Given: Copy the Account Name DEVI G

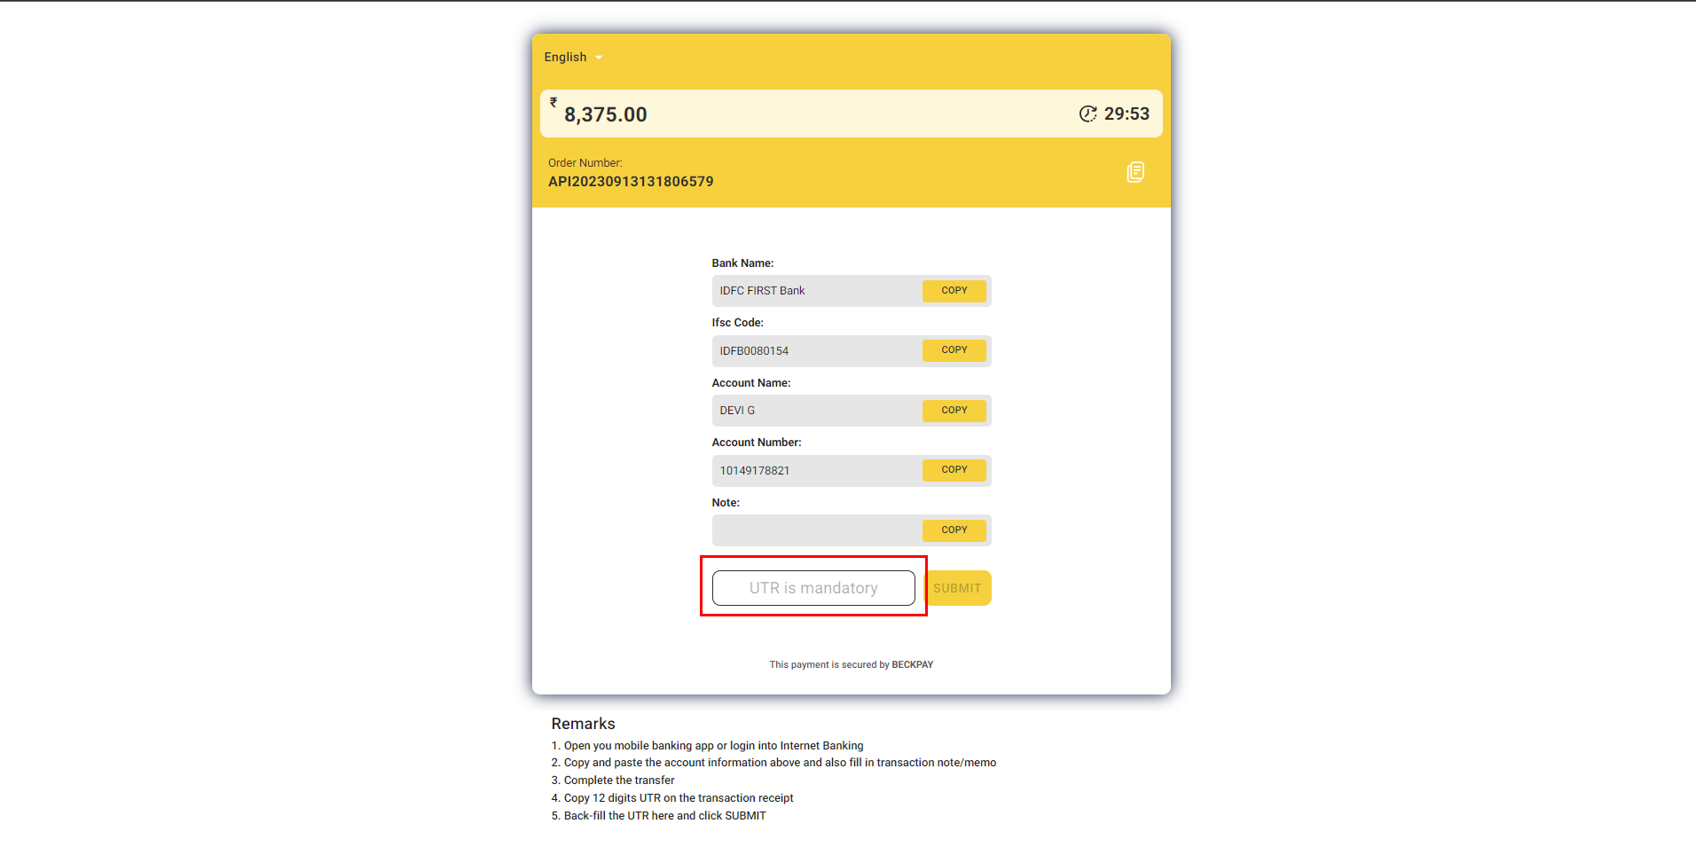Looking at the screenshot, I should coord(954,411).
